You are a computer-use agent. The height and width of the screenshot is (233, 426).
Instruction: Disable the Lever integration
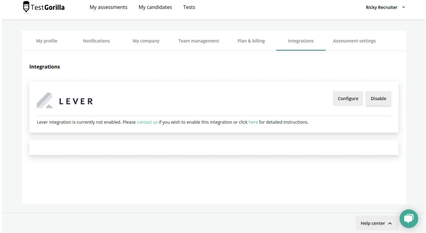378,98
